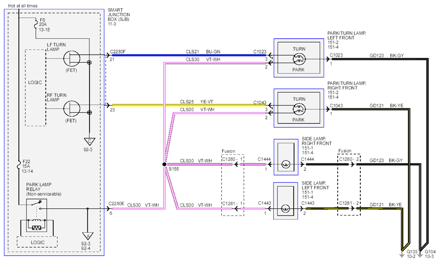440x262 pixels.
Task: Click 'SIDE LAMP, RIGHT FRONT' title
Action: click(x=317, y=141)
